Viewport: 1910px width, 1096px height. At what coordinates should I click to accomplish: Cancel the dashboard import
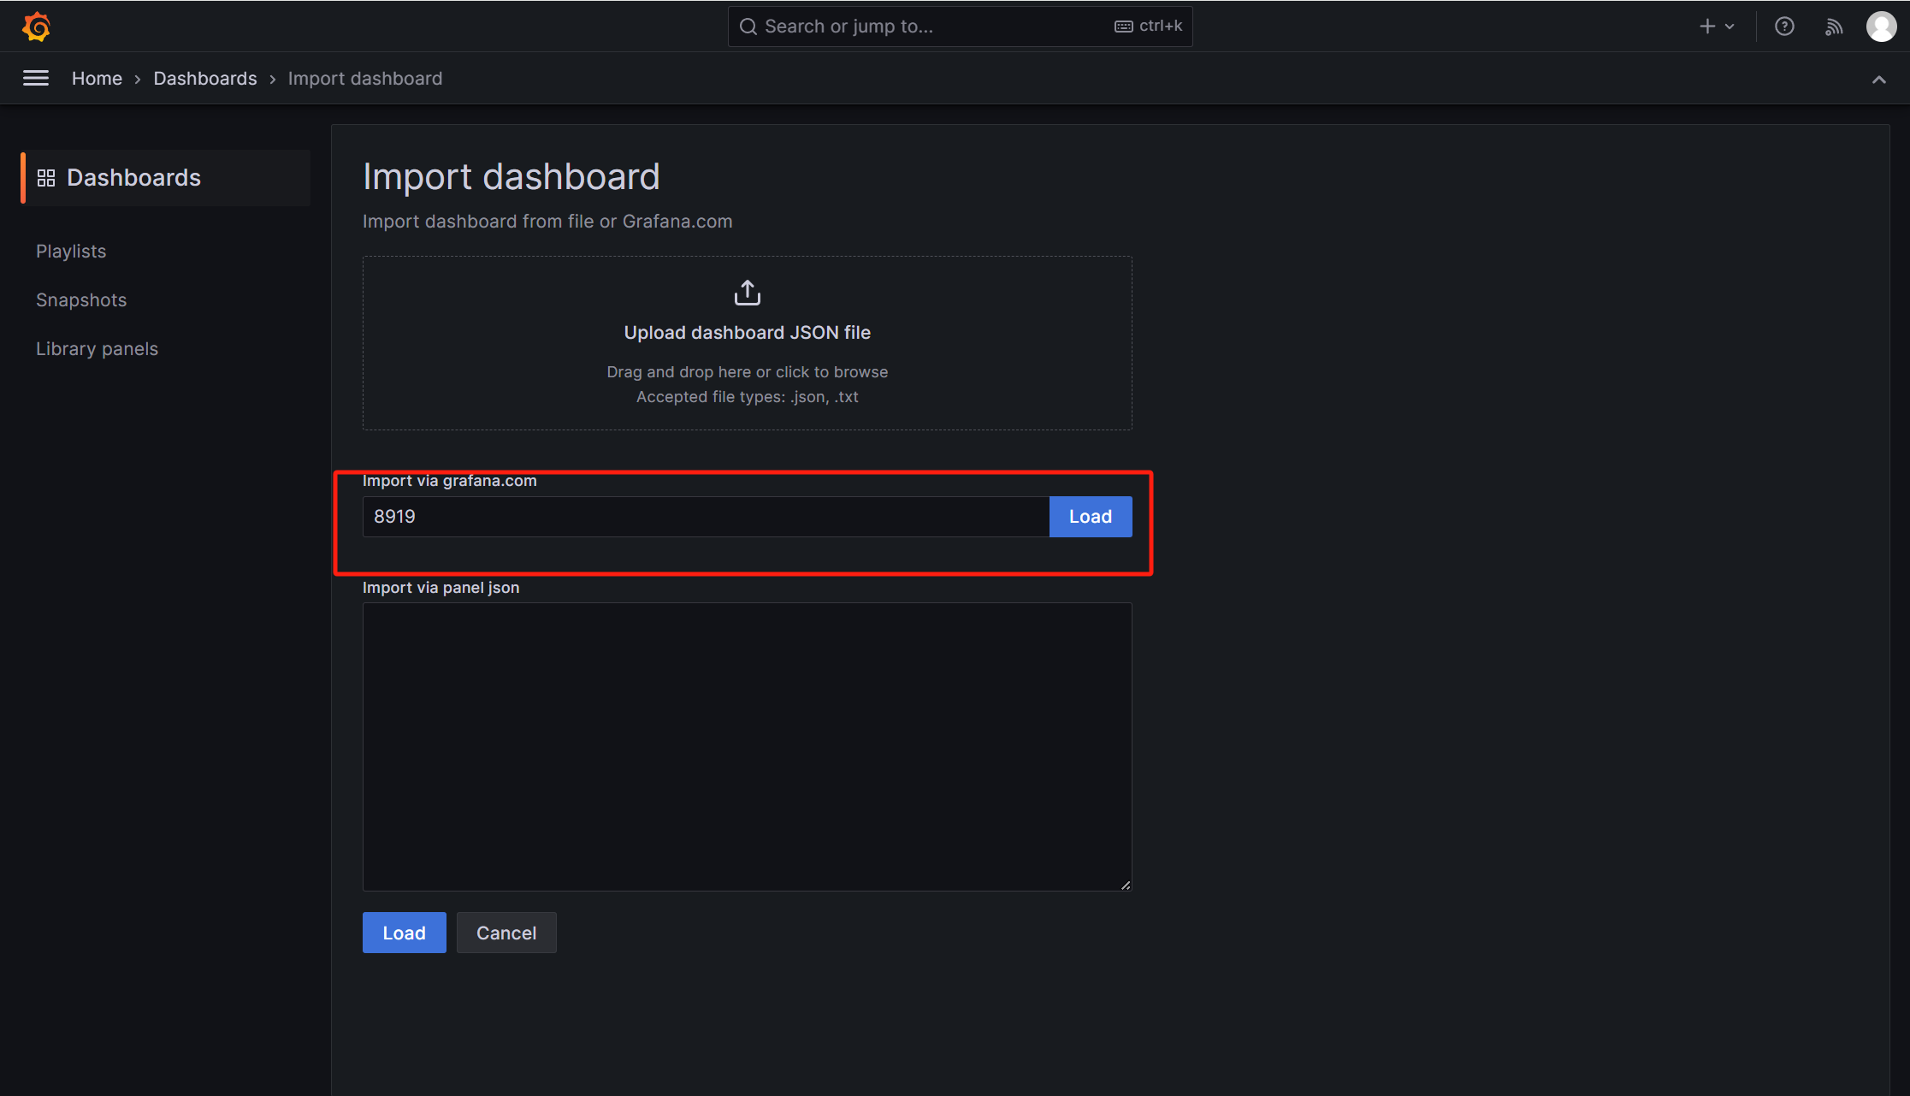[506, 933]
